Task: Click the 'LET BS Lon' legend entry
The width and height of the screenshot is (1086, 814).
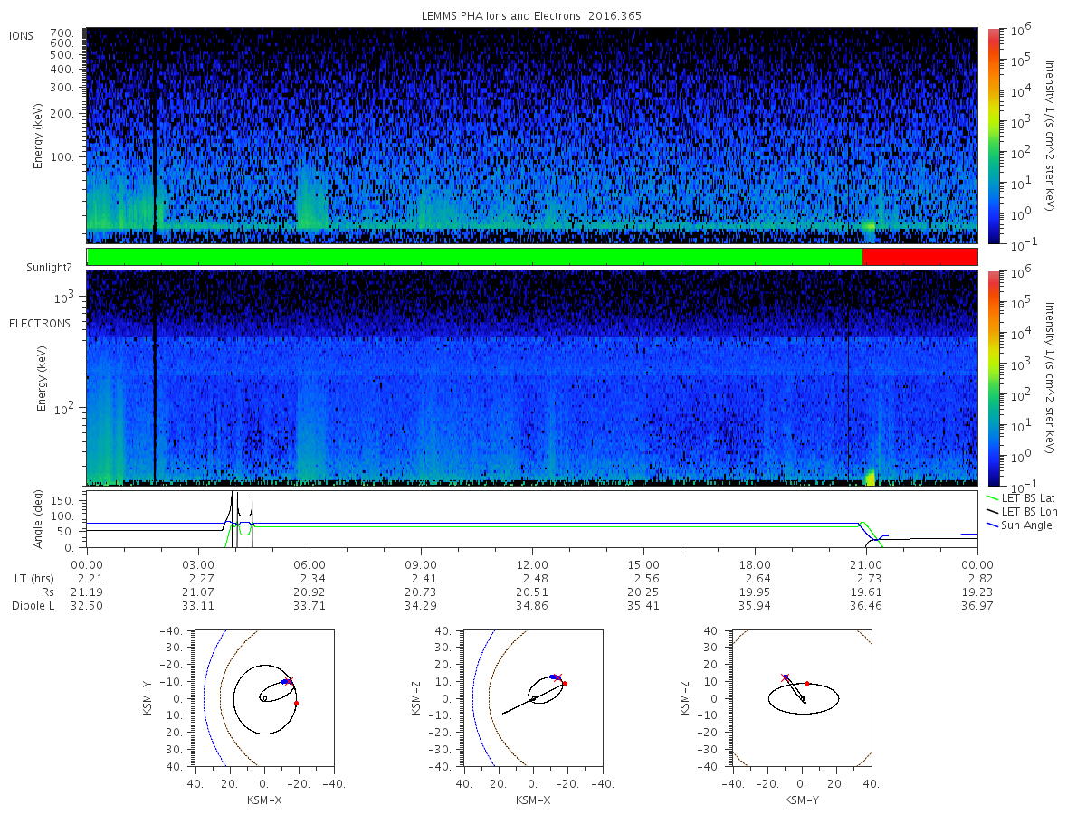Action: (x=1022, y=512)
